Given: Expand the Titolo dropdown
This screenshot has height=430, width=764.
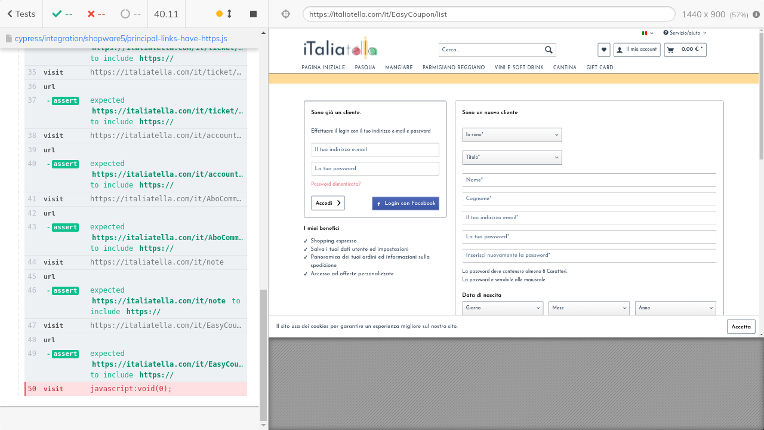Looking at the screenshot, I should tap(512, 158).
